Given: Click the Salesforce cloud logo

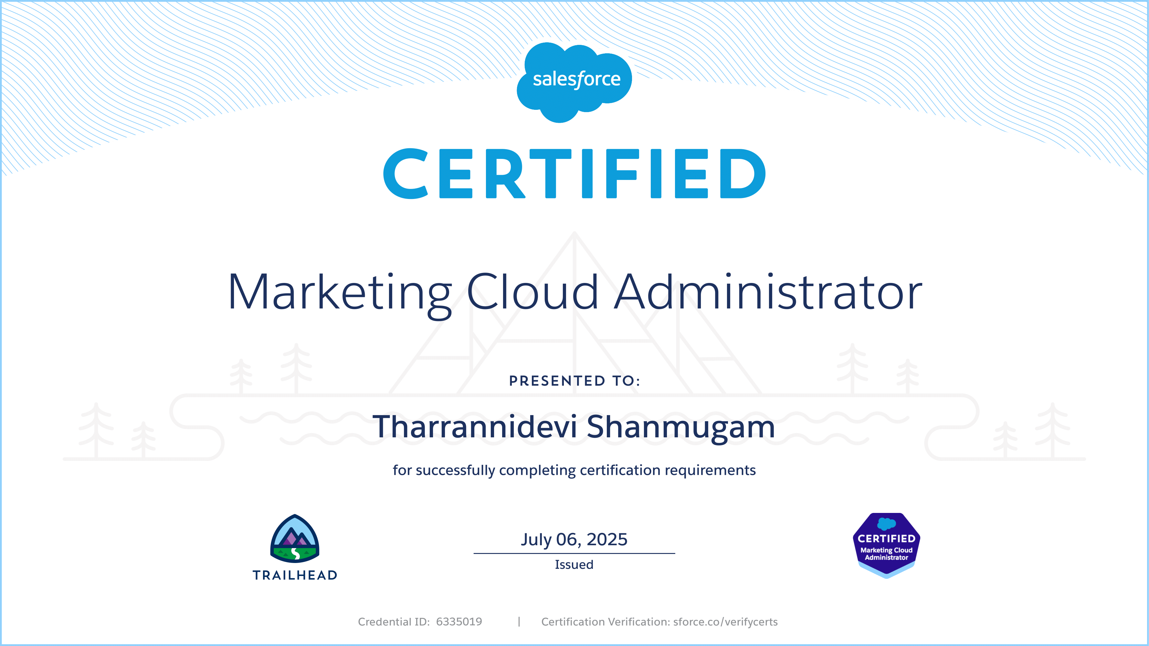Looking at the screenshot, I should pyautogui.click(x=574, y=82).
